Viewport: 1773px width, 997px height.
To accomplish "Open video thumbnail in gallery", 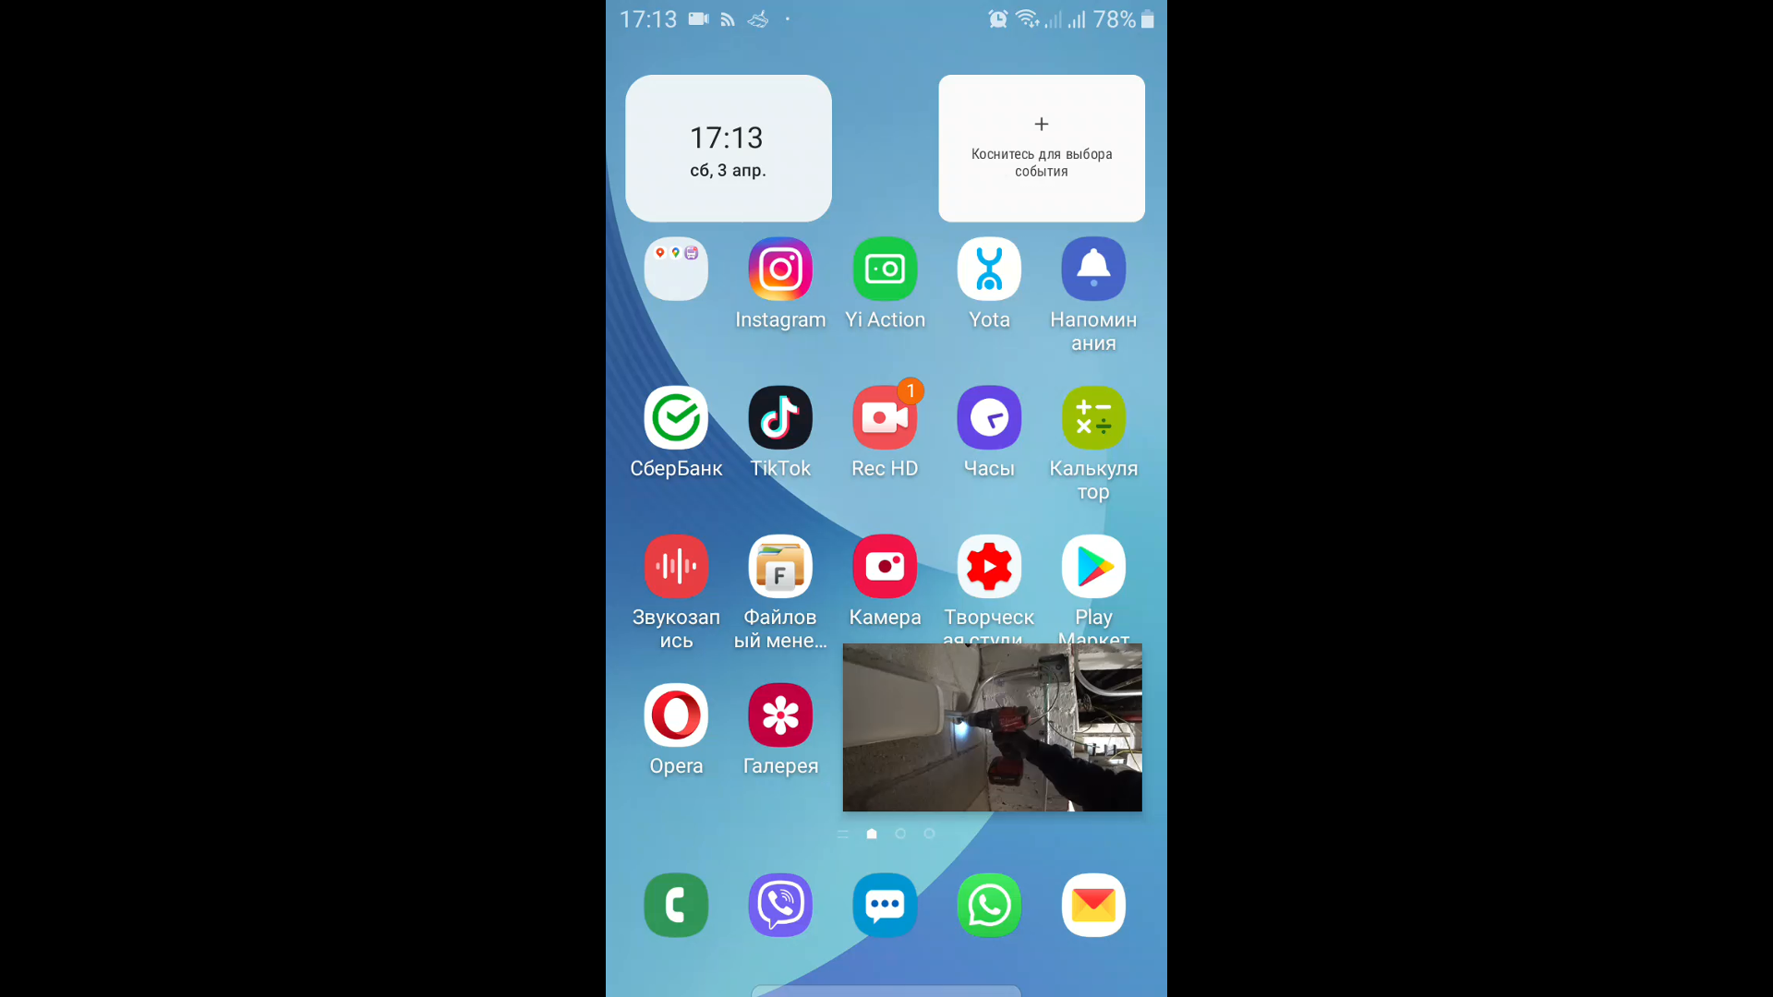I will click(x=991, y=727).
